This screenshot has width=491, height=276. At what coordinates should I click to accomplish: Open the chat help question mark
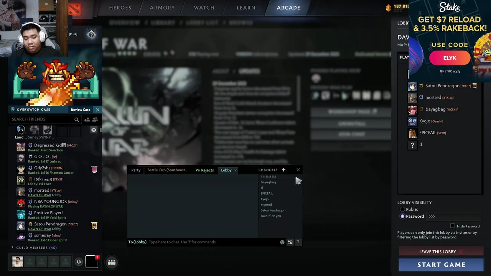[298, 242]
